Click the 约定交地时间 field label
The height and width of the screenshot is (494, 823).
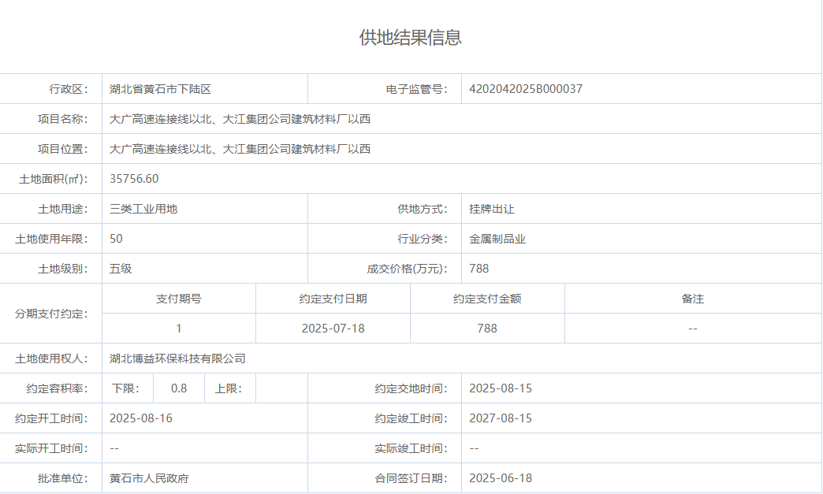point(411,388)
